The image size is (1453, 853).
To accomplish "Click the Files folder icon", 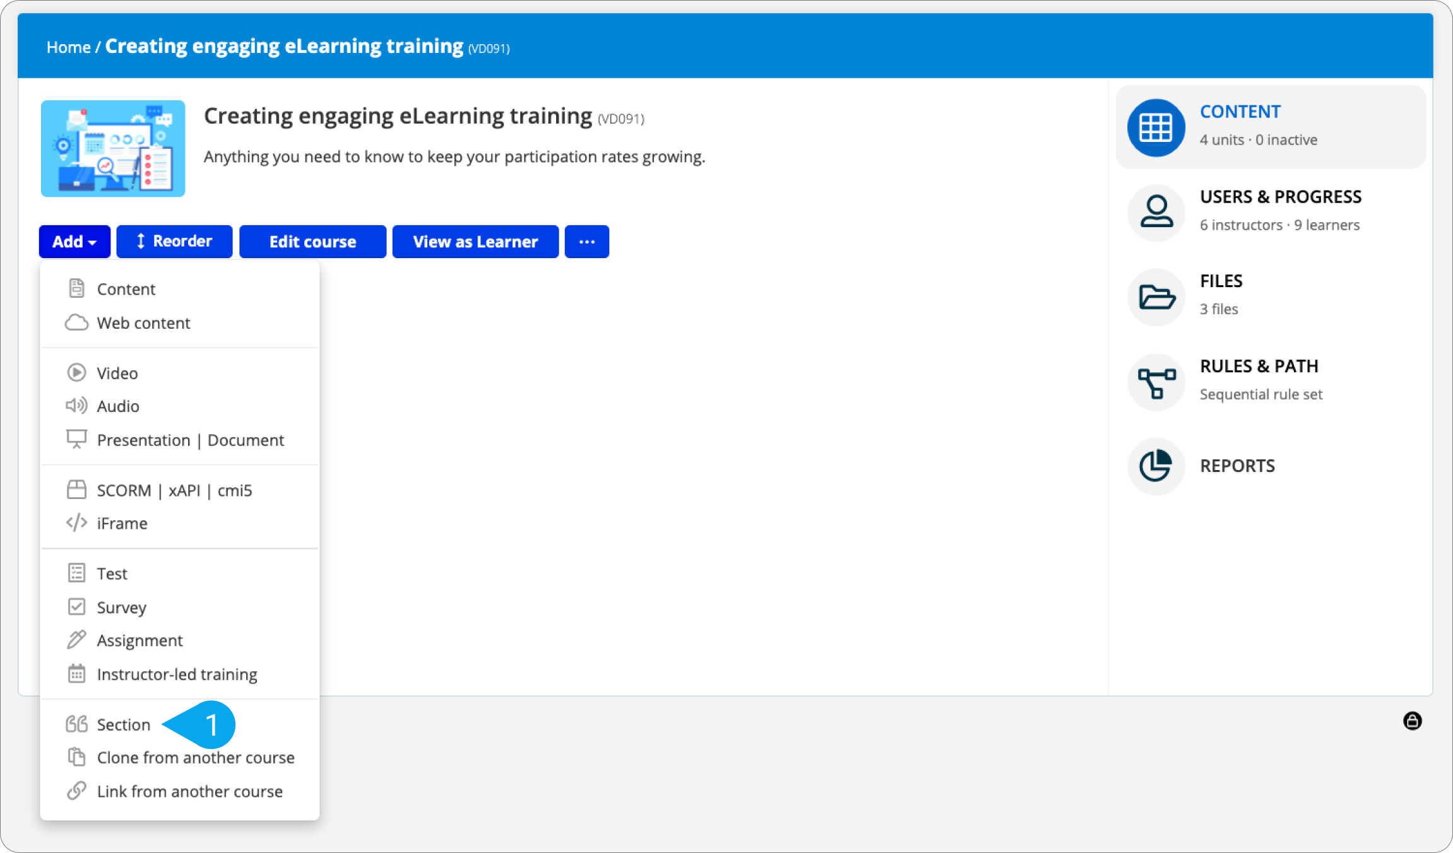I will click(x=1156, y=297).
